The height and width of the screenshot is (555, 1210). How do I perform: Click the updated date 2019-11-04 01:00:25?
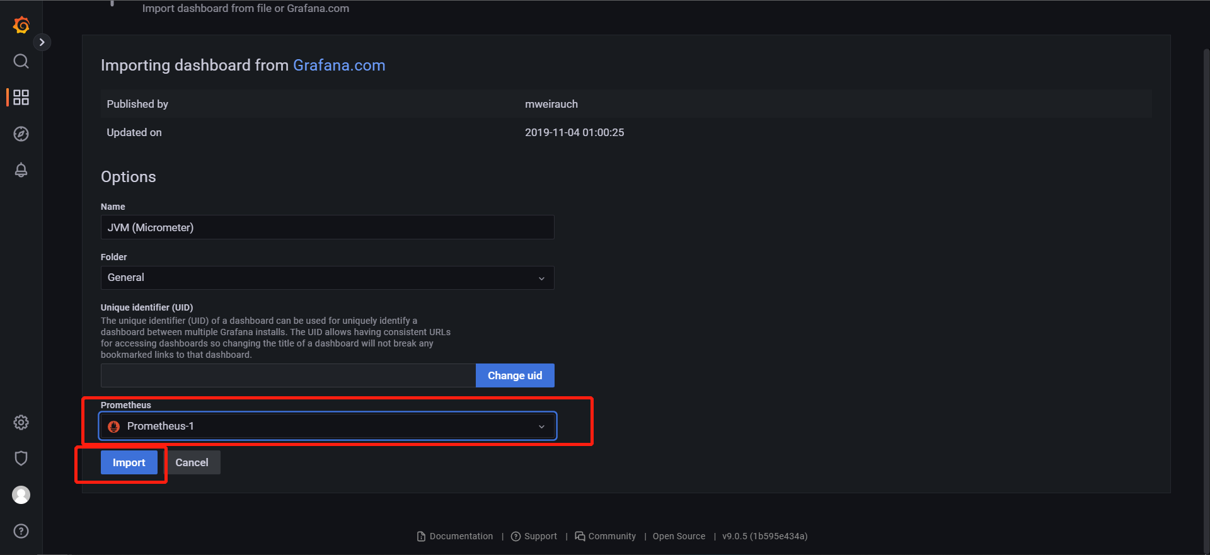pos(574,132)
